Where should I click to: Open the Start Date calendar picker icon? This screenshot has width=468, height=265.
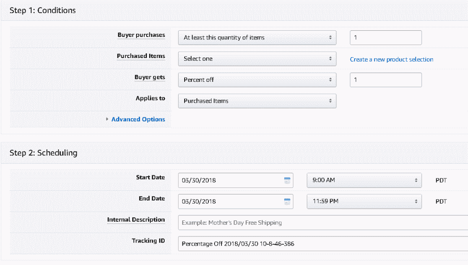click(x=287, y=181)
